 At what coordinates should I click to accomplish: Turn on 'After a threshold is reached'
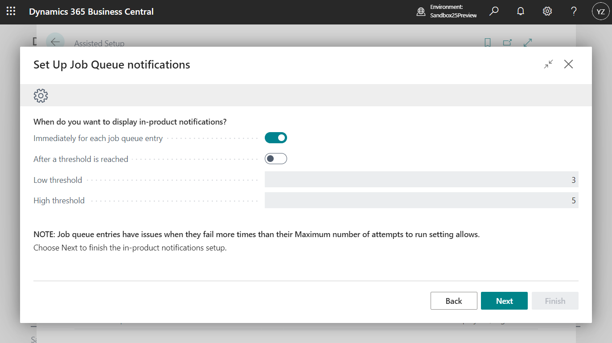[275, 158]
